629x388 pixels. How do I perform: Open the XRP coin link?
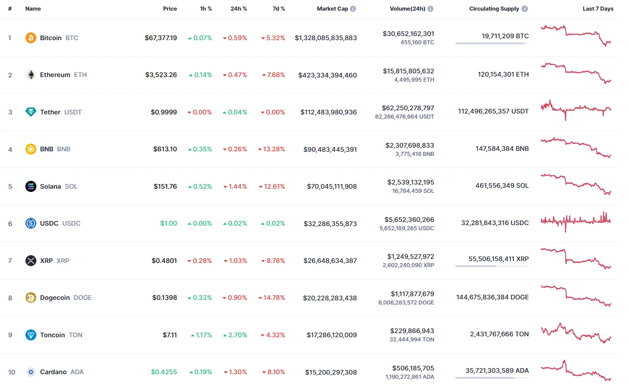tap(47, 261)
